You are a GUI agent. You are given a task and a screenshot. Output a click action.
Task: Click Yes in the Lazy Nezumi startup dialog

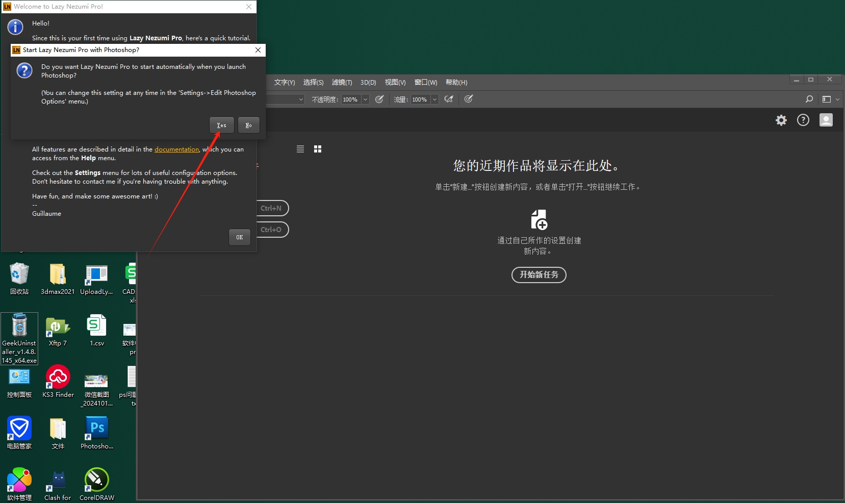[x=221, y=125]
